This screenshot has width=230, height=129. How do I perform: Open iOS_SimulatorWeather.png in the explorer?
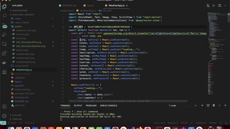tap(31, 46)
